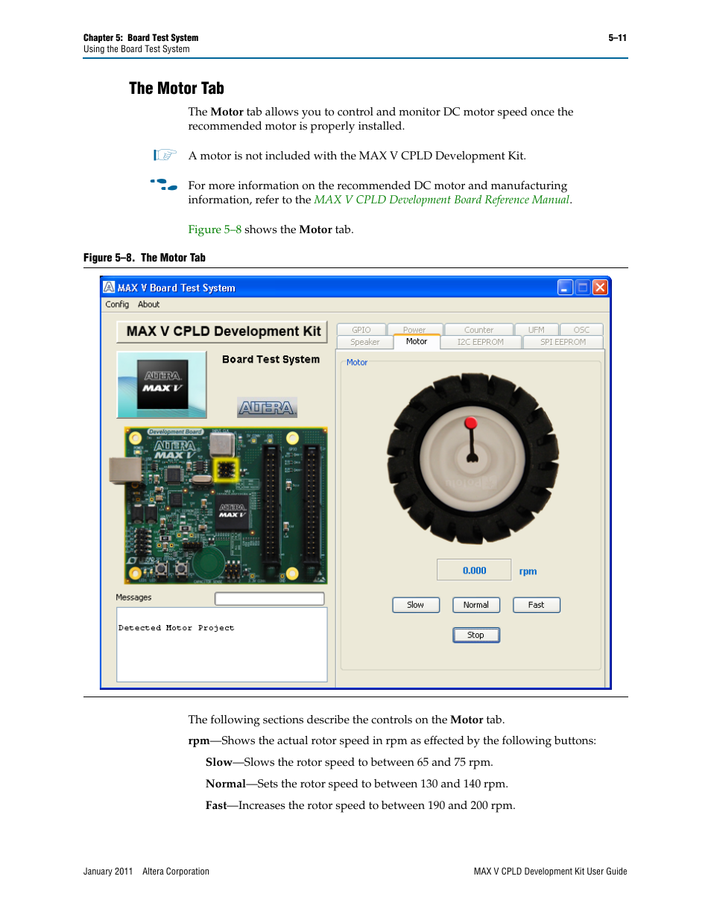This screenshot has height=920, width=711.
Task: Click the Messages input field
Action: [x=270, y=599]
